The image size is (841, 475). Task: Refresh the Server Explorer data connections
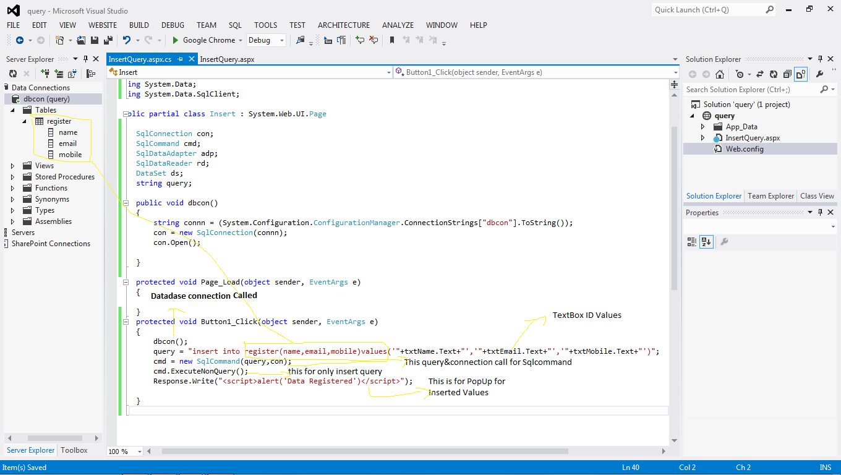[12, 72]
